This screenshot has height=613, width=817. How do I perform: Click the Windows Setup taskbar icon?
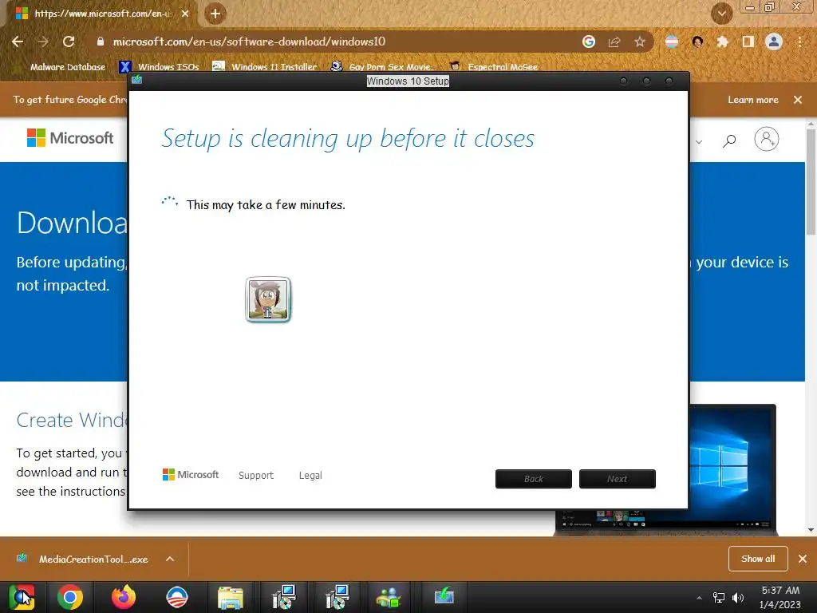(x=444, y=595)
